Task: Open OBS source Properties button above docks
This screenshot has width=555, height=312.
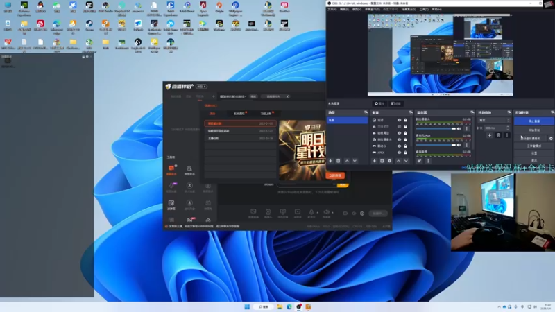Action: pyautogui.click(x=379, y=103)
